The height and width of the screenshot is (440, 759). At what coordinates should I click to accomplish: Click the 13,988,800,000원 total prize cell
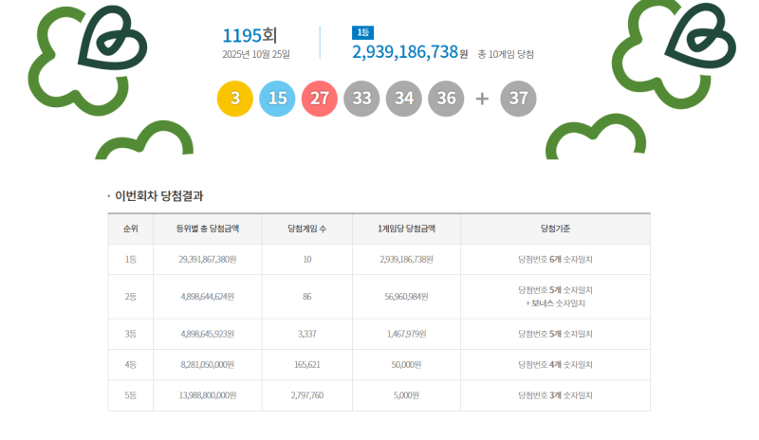(207, 394)
